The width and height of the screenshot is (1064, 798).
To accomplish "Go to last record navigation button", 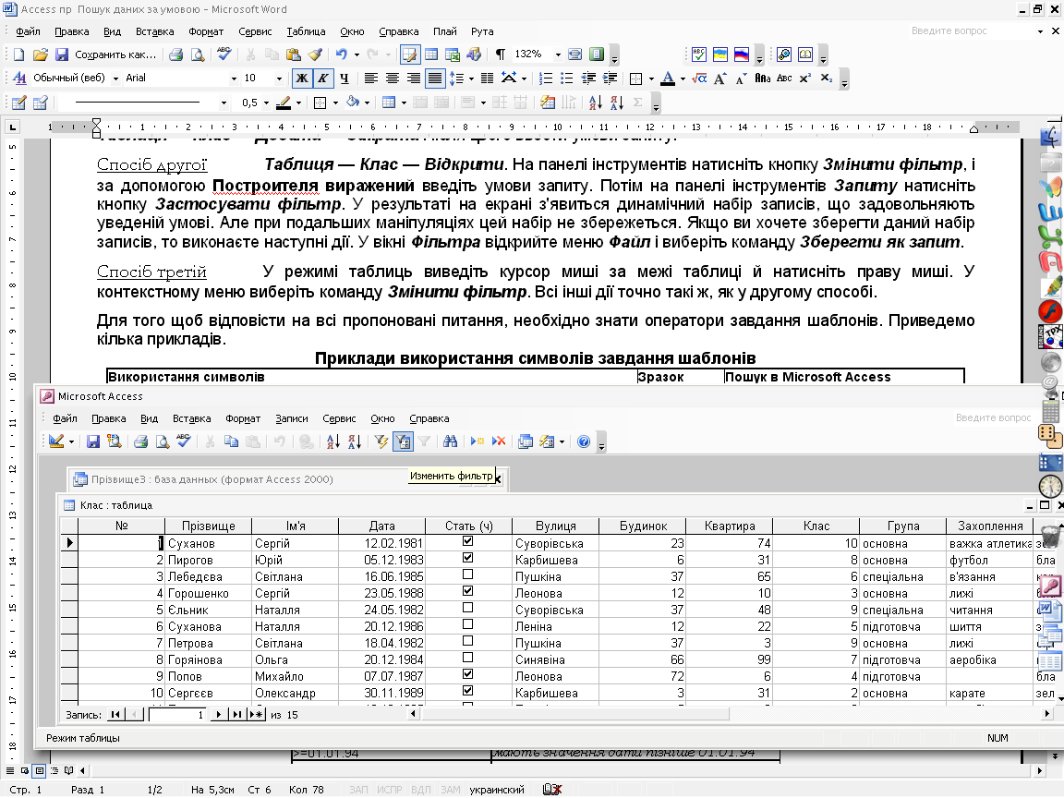I will tap(236, 715).
